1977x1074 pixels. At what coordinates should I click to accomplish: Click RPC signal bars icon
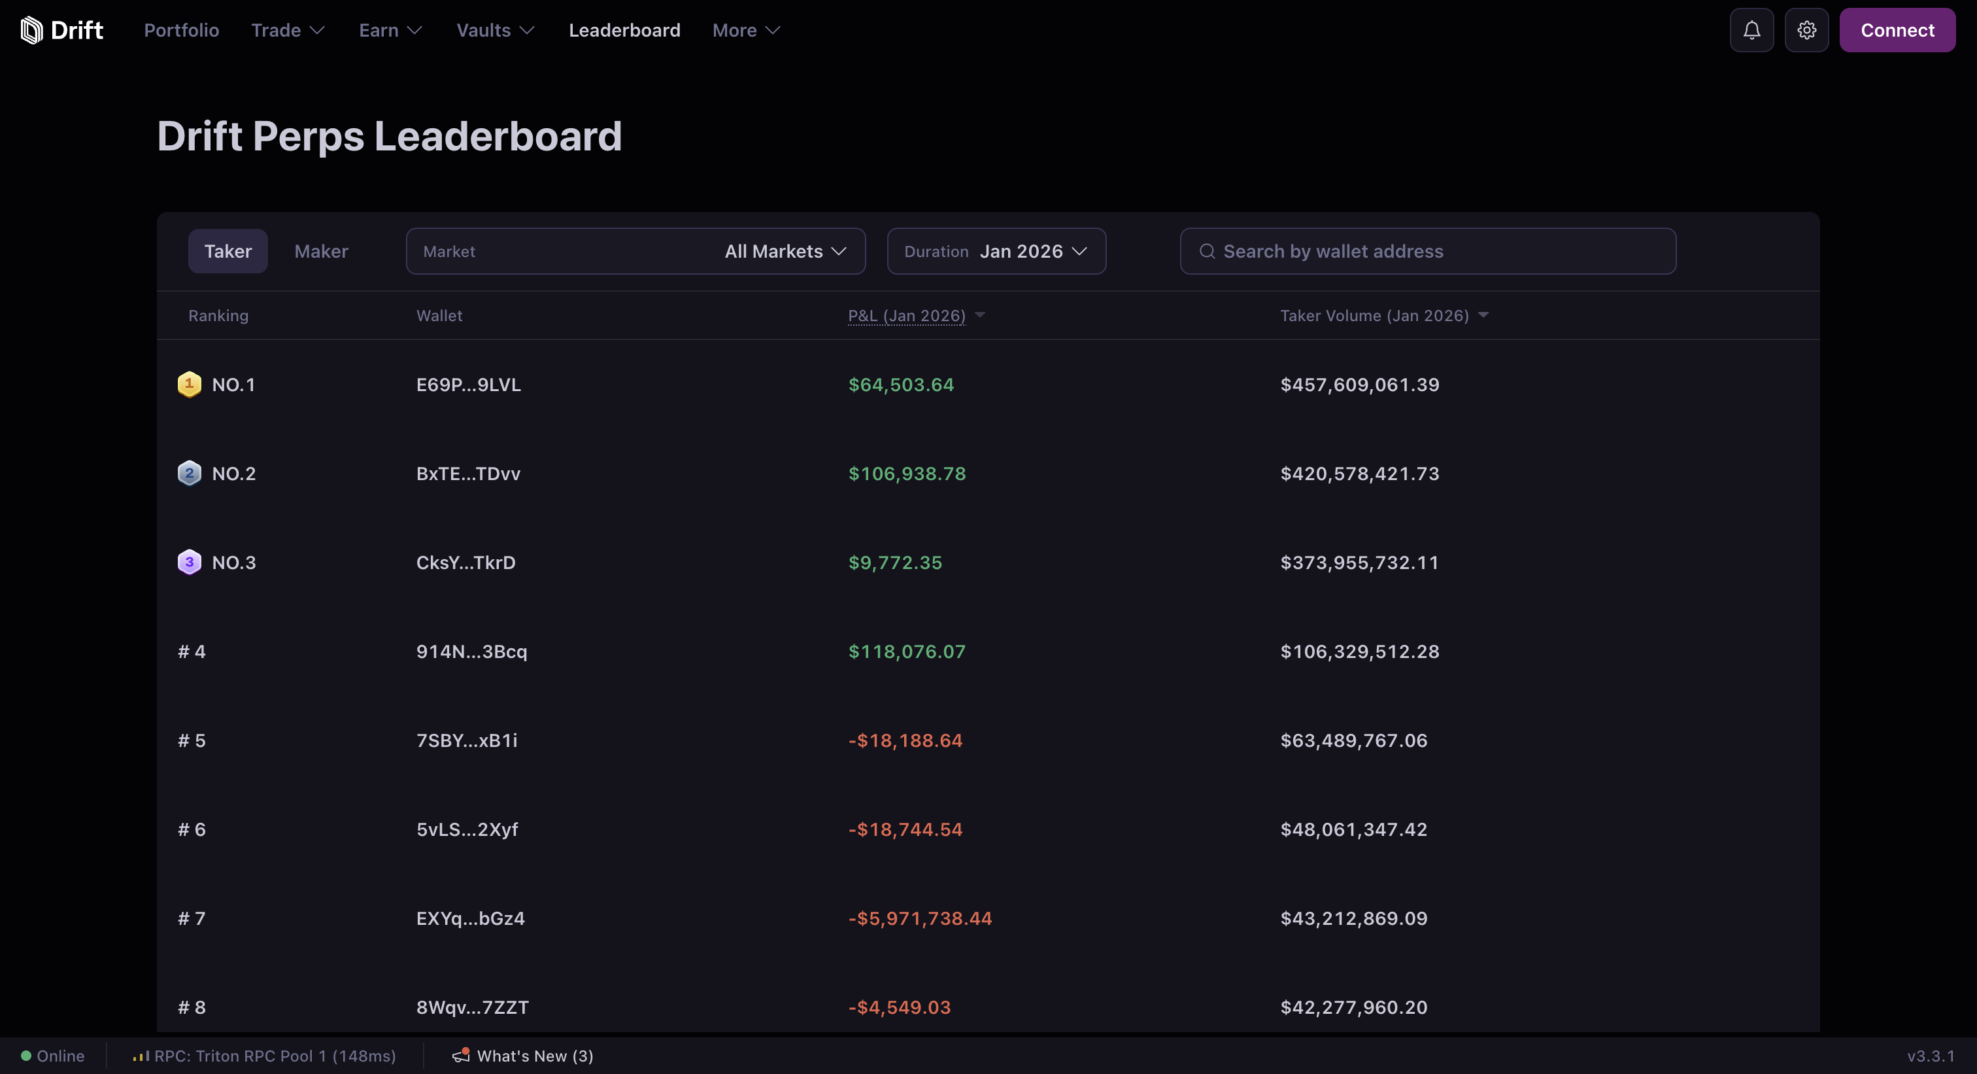coord(141,1056)
